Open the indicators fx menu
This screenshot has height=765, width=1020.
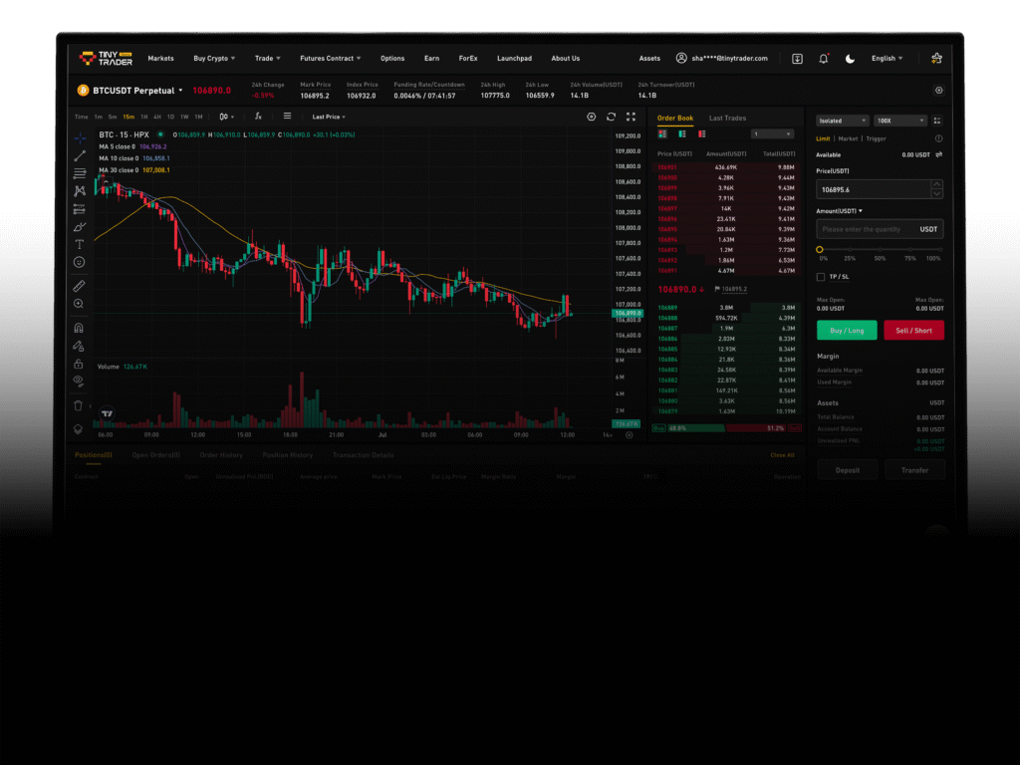point(258,117)
